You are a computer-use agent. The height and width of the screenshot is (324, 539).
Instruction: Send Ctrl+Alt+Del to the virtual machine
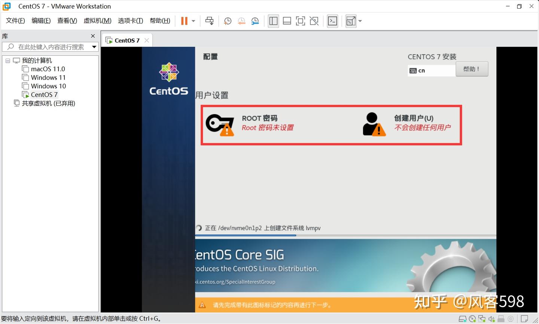(210, 21)
